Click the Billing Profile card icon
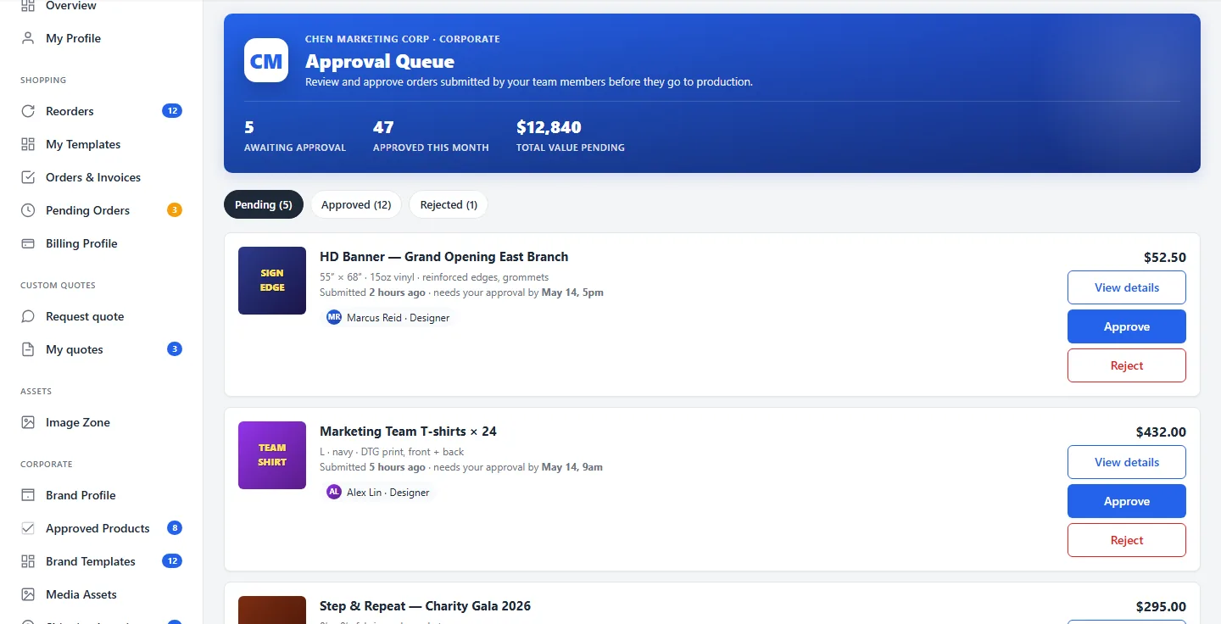Screen dimensions: 1221x624 28,243
